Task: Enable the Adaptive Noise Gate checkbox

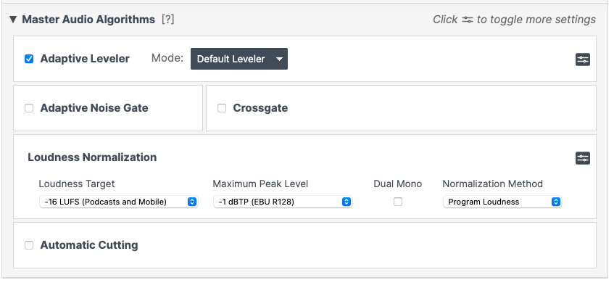Action: (x=29, y=108)
